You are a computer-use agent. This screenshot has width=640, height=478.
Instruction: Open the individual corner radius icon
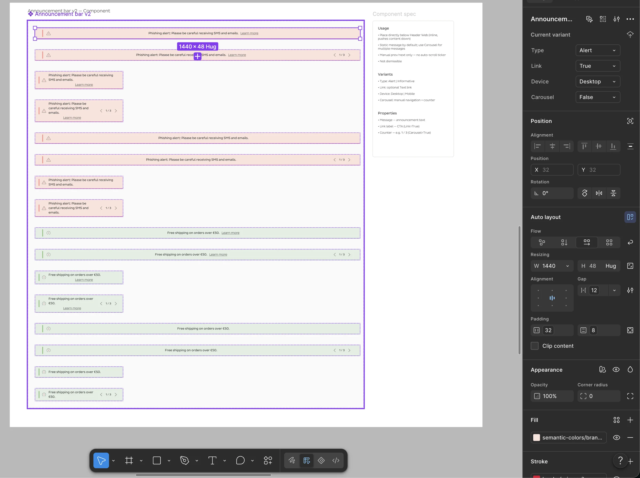point(630,396)
